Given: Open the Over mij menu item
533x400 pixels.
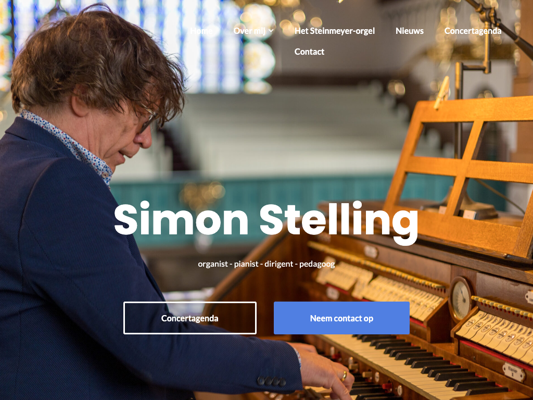Looking at the screenshot, I should coord(249,31).
